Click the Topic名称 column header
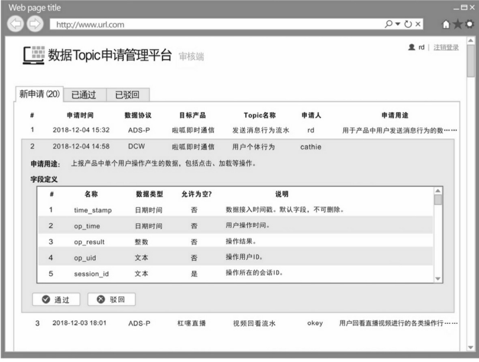This screenshot has width=479, height=362. (259, 115)
